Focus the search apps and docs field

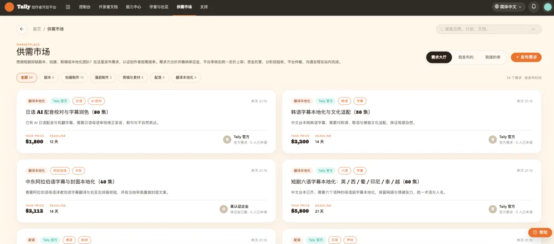coord(489,29)
